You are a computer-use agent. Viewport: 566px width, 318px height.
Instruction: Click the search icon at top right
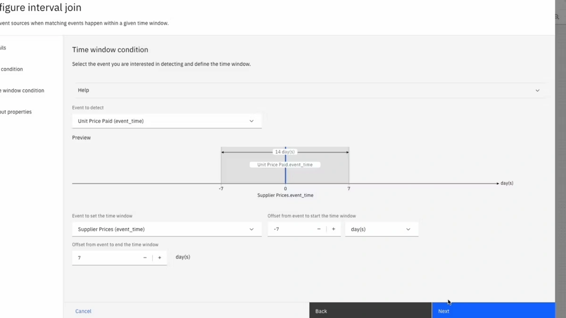(x=557, y=16)
